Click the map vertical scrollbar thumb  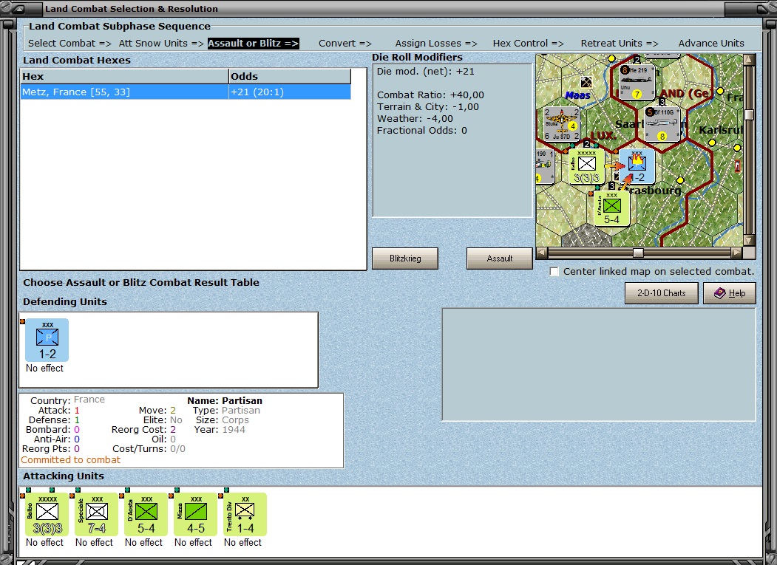pos(749,114)
